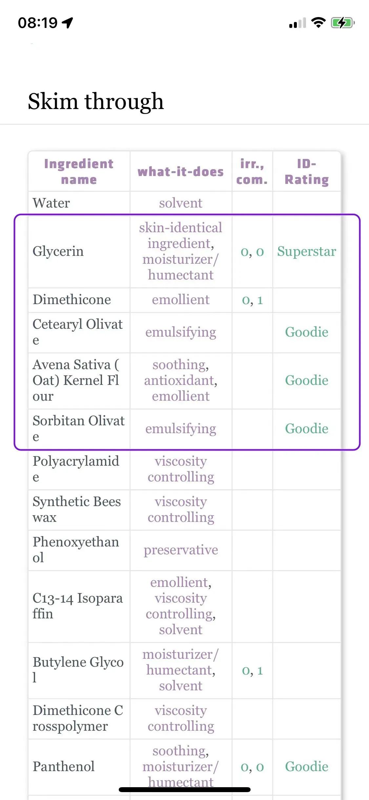The image size is (369, 800).
Task: Open the Glycerin ingredient link
Action: tap(58, 252)
